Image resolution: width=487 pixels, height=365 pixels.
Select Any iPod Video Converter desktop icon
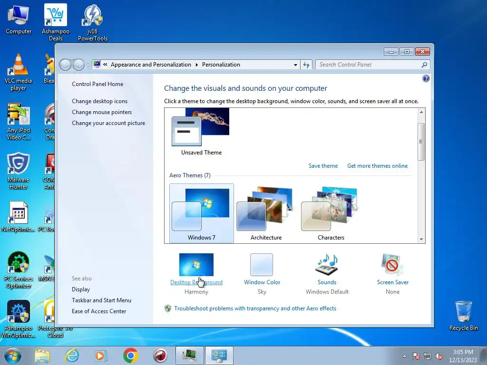(x=19, y=121)
